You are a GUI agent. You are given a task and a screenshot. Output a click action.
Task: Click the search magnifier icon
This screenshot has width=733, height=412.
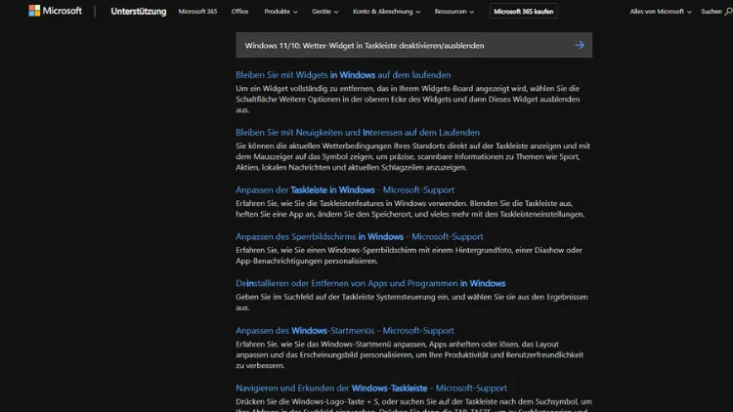click(728, 11)
